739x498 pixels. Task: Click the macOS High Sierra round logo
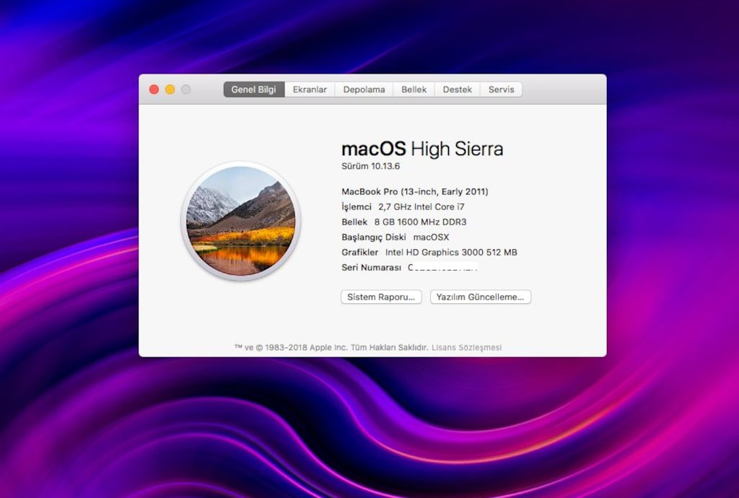pyautogui.click(x=241, y=221)
